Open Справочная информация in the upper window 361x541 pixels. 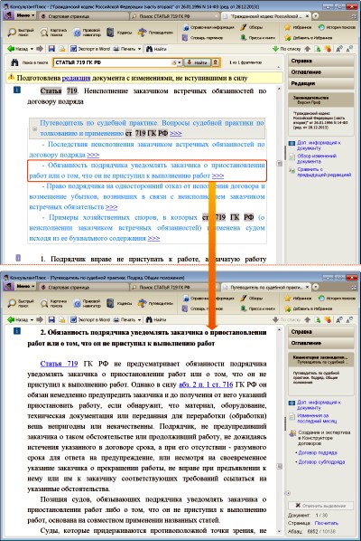[x=208, y=27]
